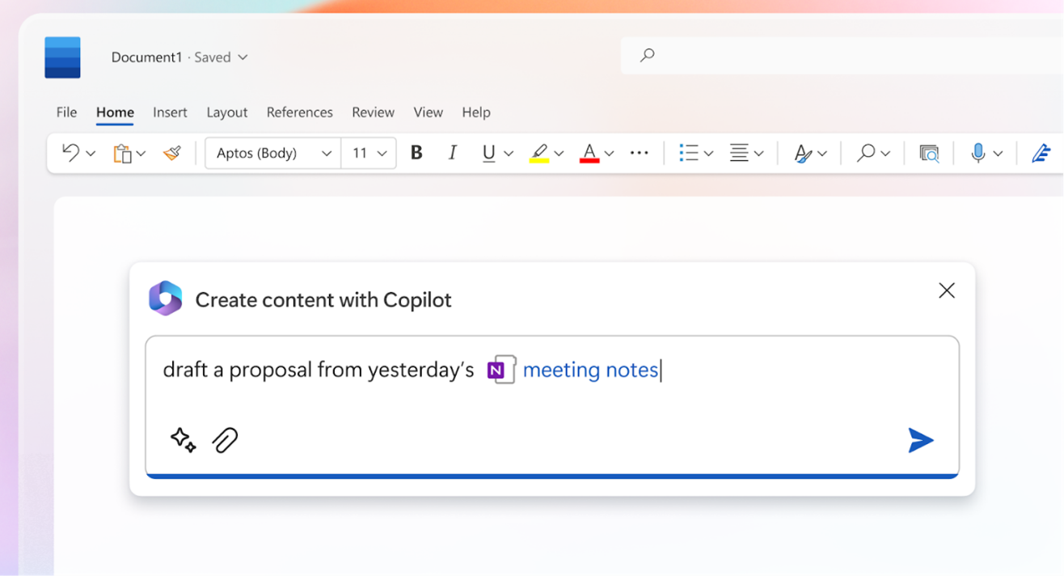Click the Find magnifier icon in ribbon
Screen dimensions: 1064x576
pyautogui.click(x=866, y=152)
